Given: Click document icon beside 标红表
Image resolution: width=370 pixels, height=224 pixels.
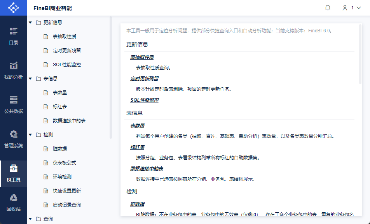Looking at the screenshot, I should (46, 107).
